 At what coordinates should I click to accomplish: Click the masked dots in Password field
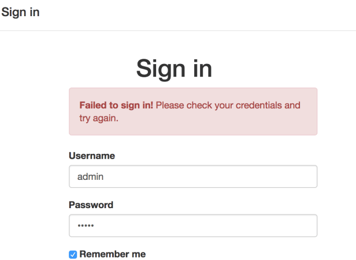click(85, 226)
